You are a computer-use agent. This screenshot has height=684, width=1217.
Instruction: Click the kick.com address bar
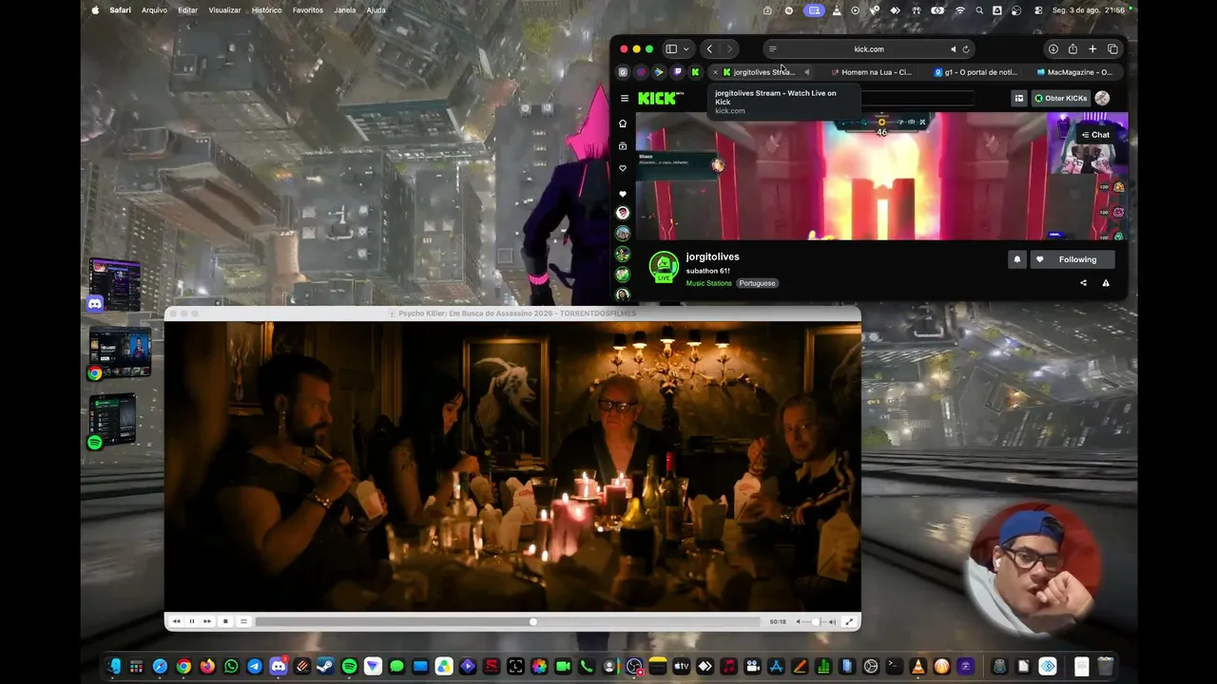pyautogui.click(x=869, y=49)
